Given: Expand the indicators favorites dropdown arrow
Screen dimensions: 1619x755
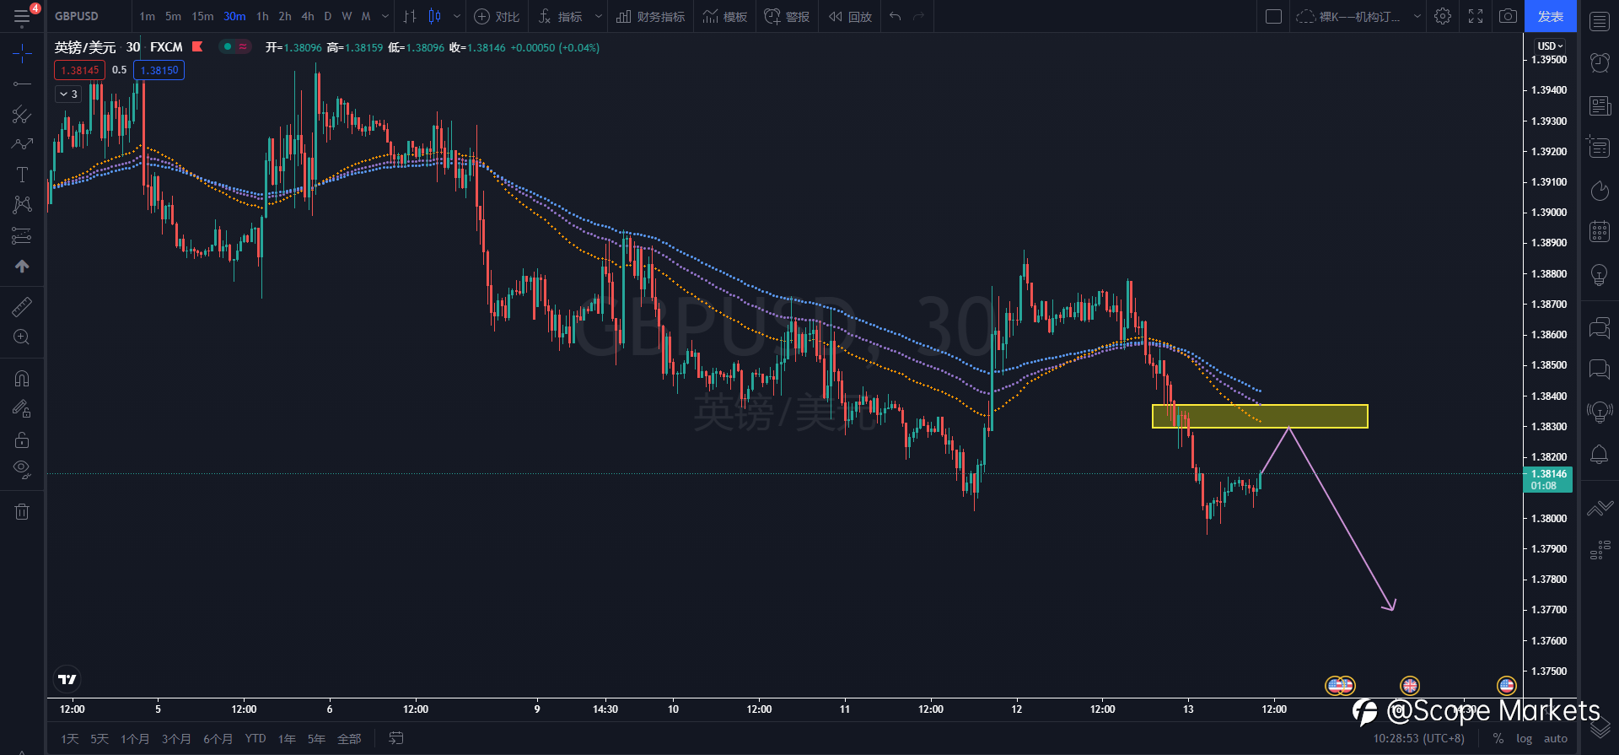Looking at the screenshot, I should pyautogui.click(x=599, y=16).
